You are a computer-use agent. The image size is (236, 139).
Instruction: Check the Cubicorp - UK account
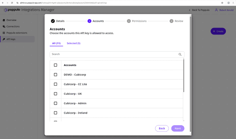(x=56, y=94)
